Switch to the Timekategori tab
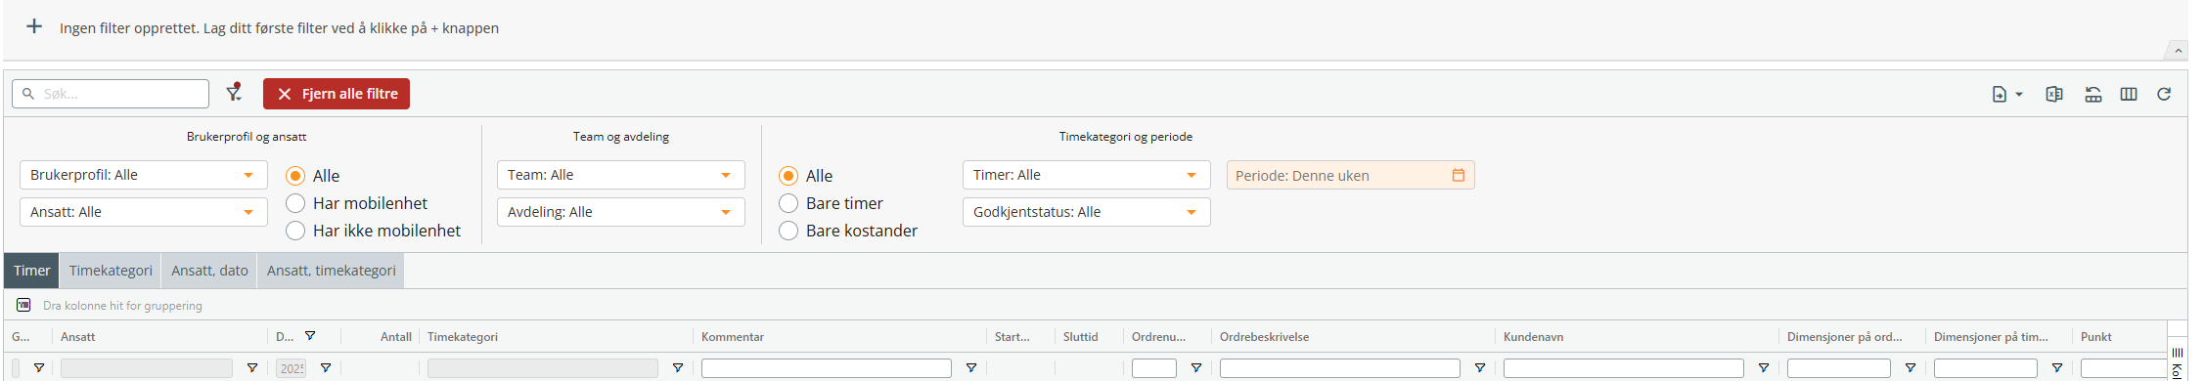Image resolution: width=2204 pixels, height=381 pixels. 111,271
